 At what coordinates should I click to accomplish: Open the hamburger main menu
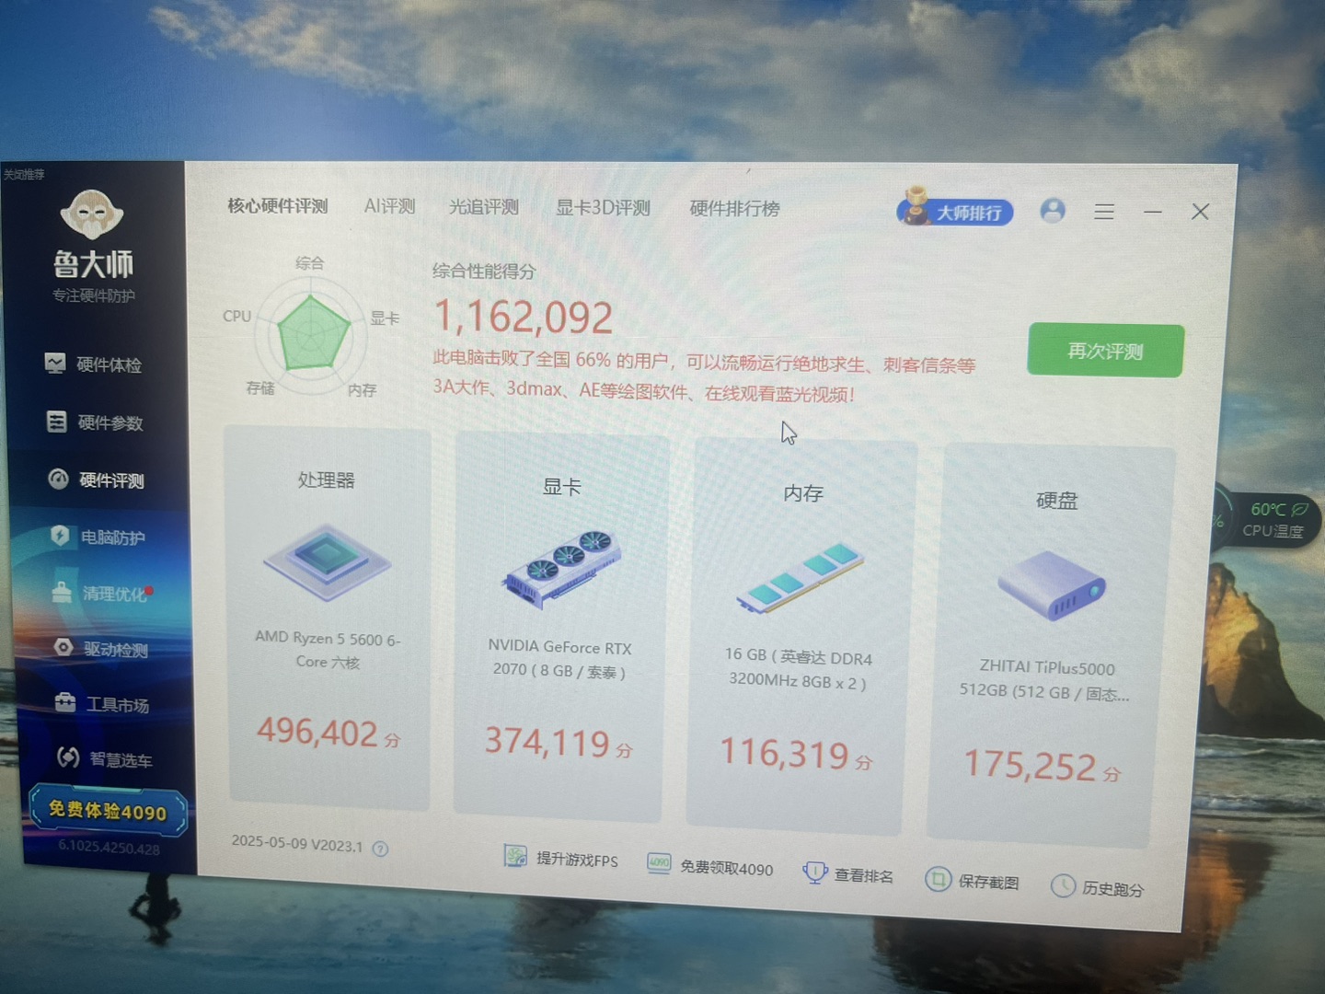(x=1104, y=212)
